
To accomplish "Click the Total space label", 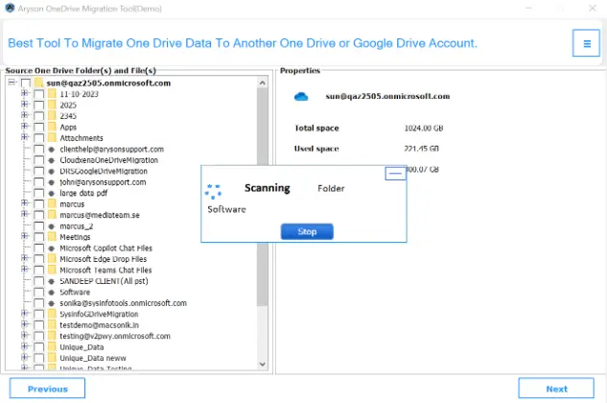I will coord(316,128).
